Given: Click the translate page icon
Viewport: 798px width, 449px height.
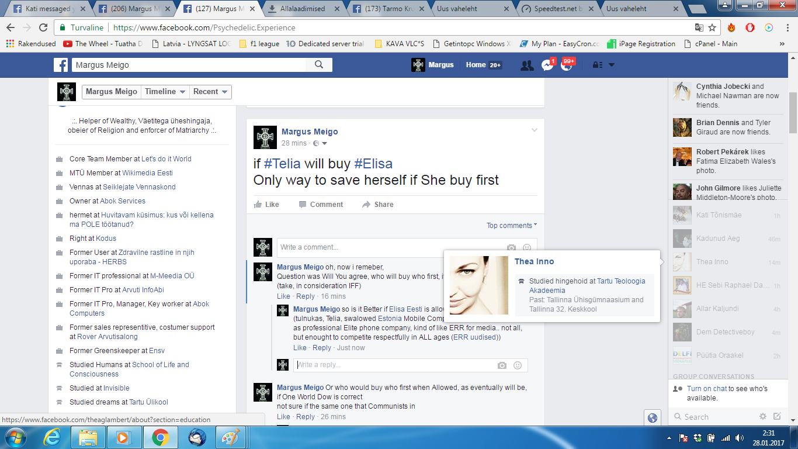Looking at the screenshot, I should (699, 27).
